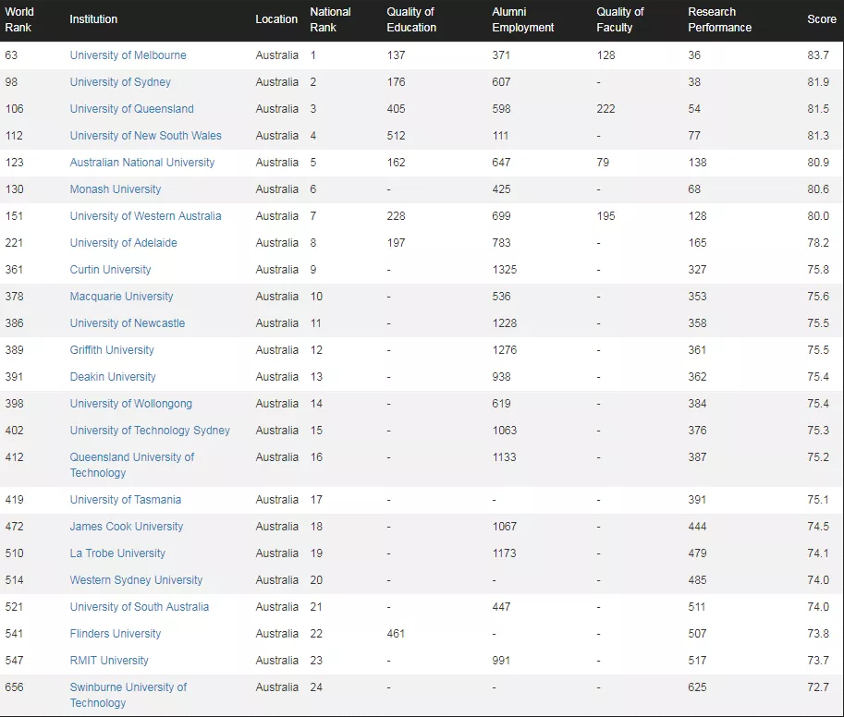
Task: Open the Australian National University page
Action: click(142, 163)
